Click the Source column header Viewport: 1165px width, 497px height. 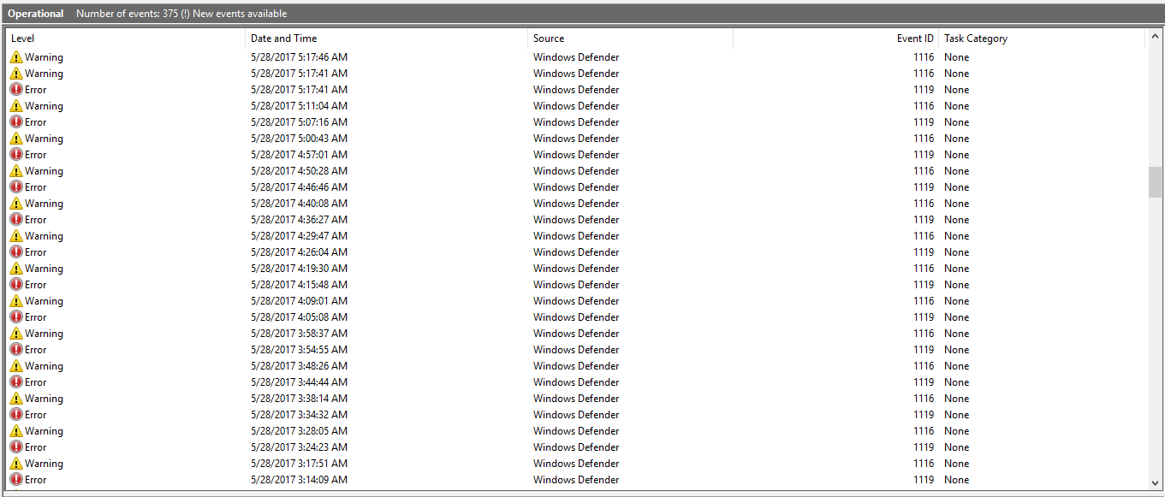tap(630, 38)
